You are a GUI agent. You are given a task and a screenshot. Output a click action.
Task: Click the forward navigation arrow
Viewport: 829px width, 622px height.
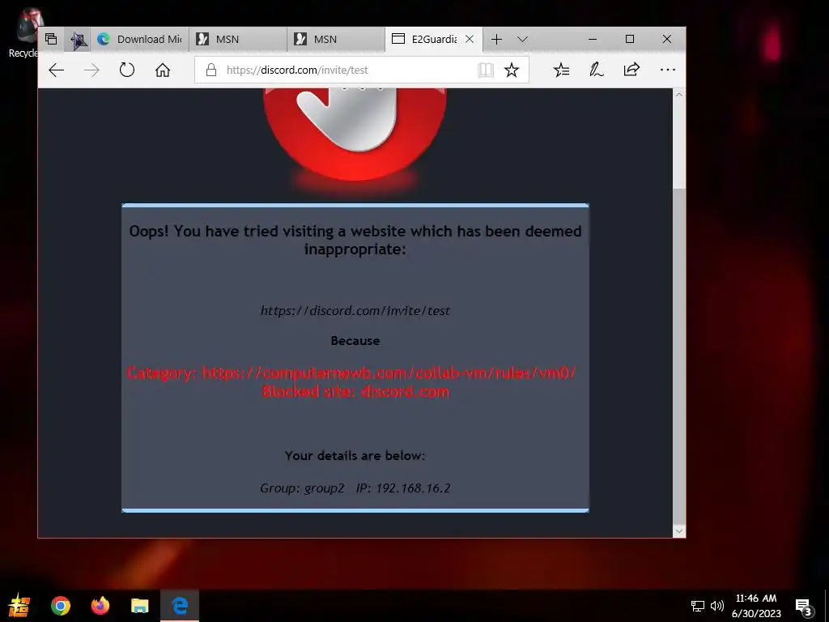click(91, 70)
